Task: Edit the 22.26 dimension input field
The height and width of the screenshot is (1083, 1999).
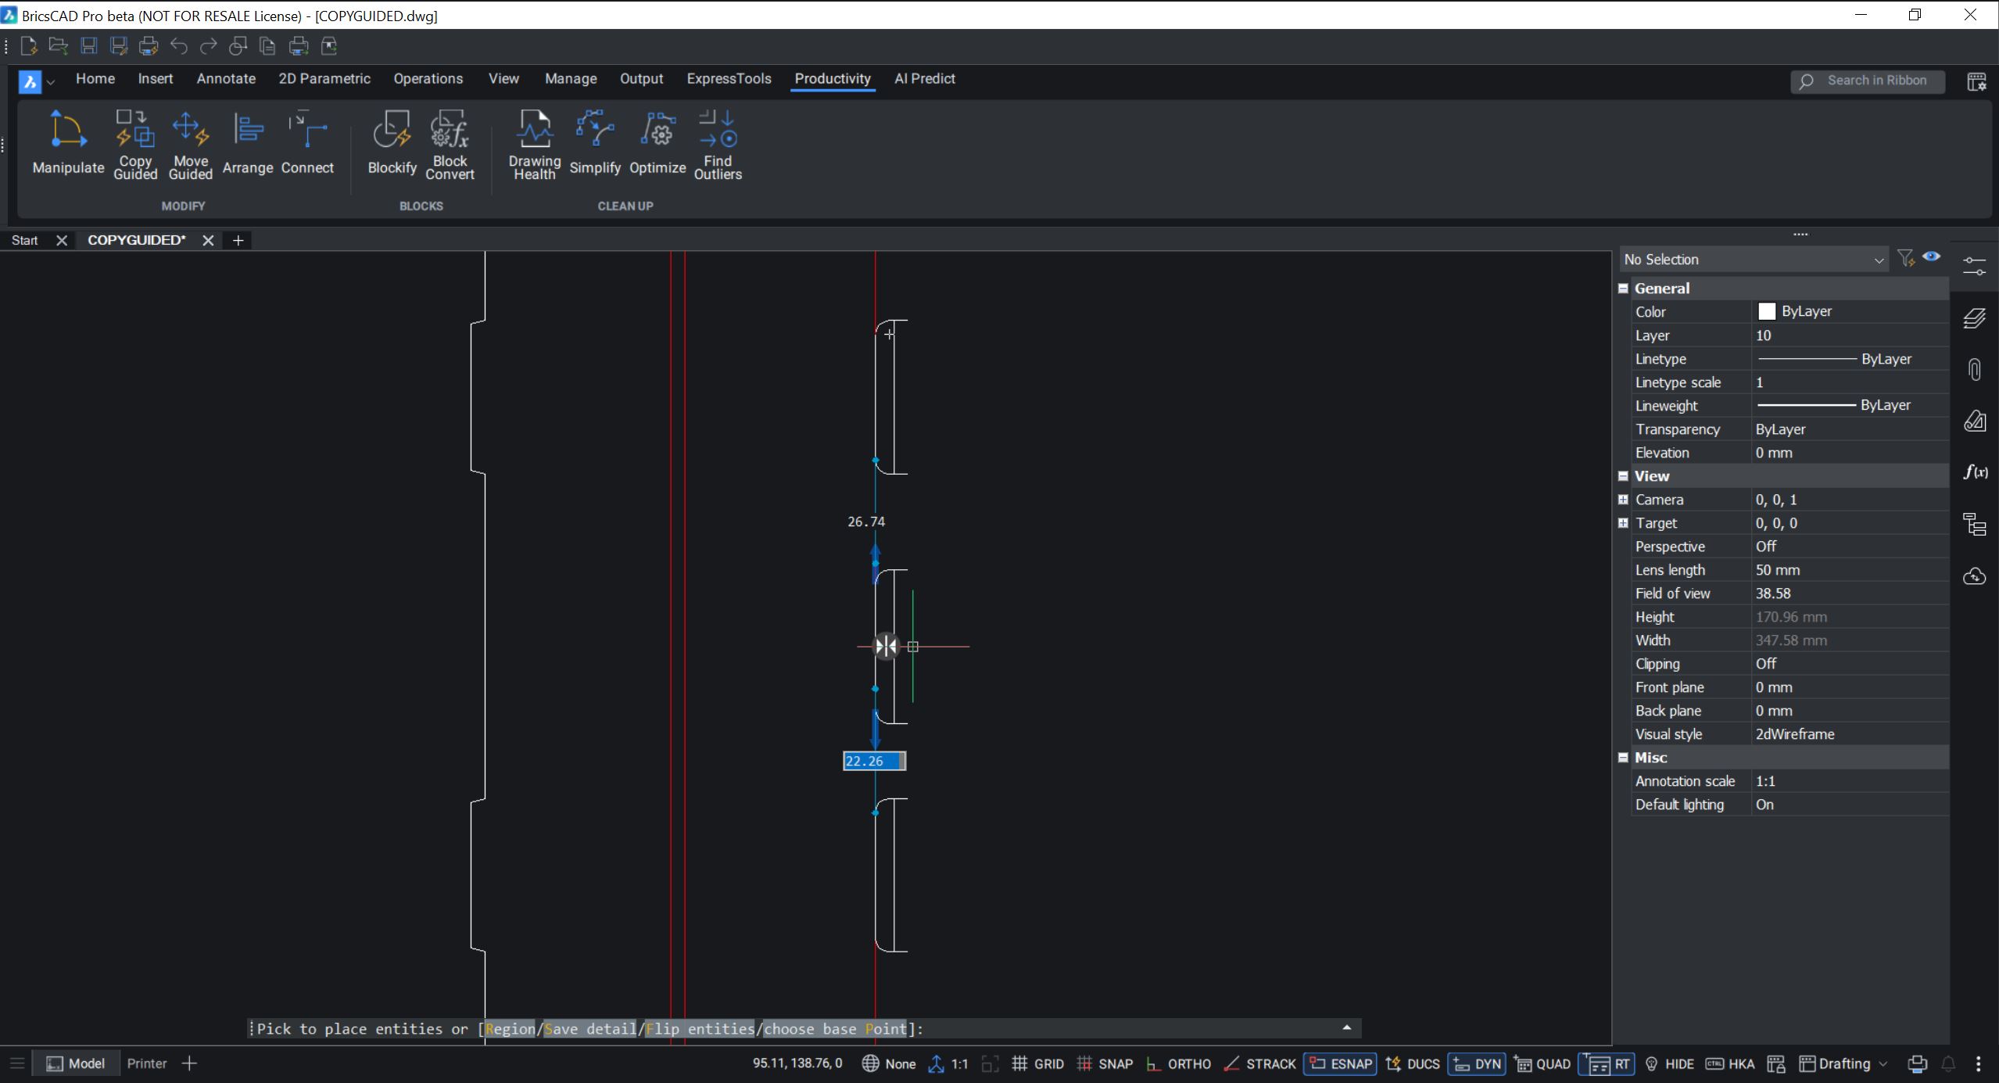Action: pos(872,760)
